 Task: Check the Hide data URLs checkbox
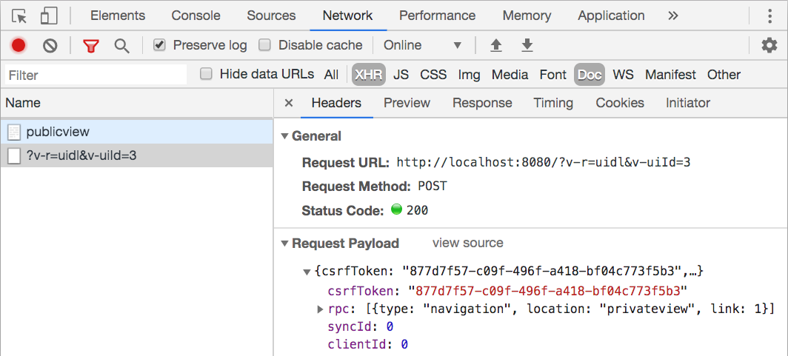pos(206,74)
